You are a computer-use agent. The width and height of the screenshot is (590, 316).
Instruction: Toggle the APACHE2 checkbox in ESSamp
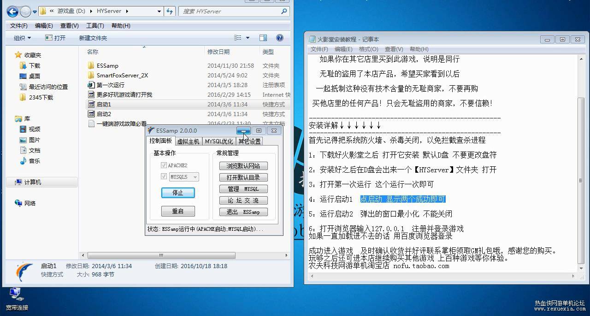tap(164, 165)
